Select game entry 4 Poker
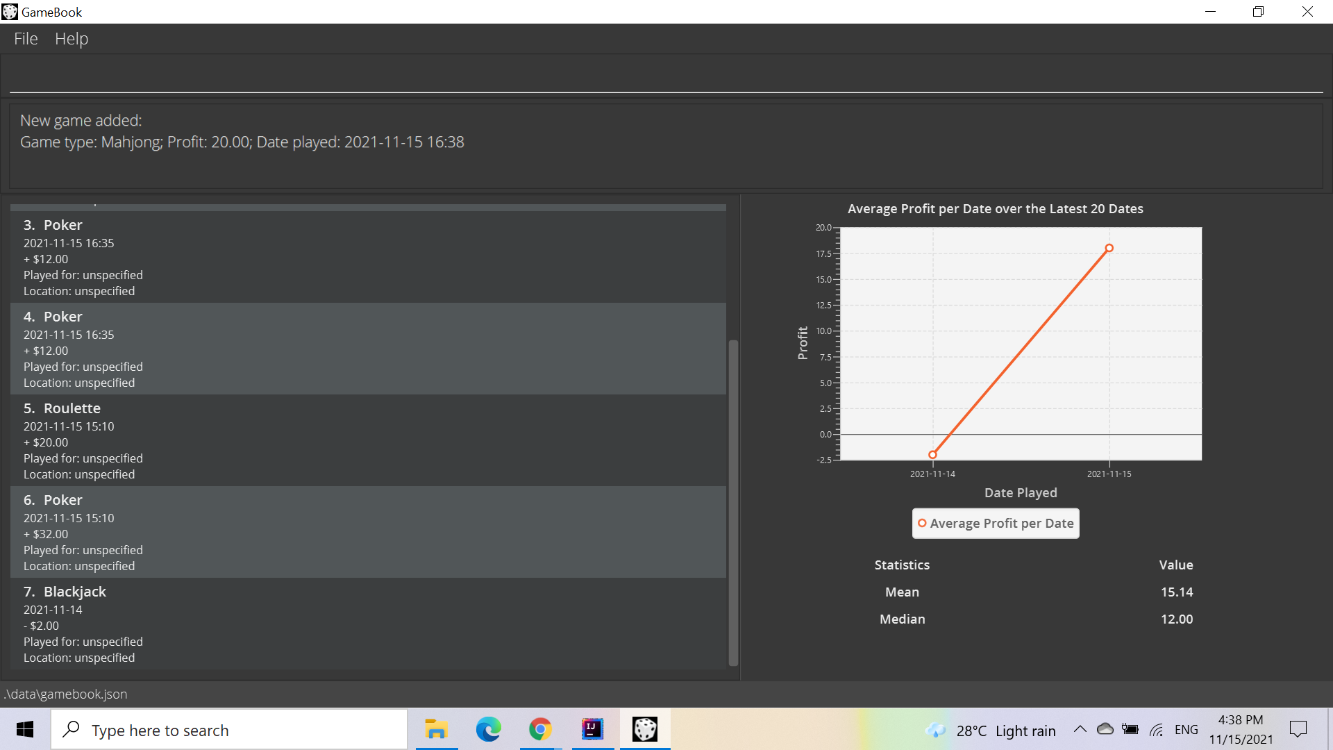Viewport: 1333px width, 750px height. [x=368, y=349]
